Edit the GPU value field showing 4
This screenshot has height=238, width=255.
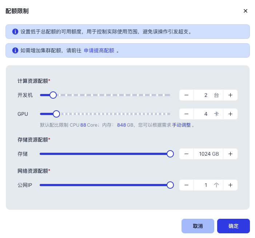pos(208,114)
